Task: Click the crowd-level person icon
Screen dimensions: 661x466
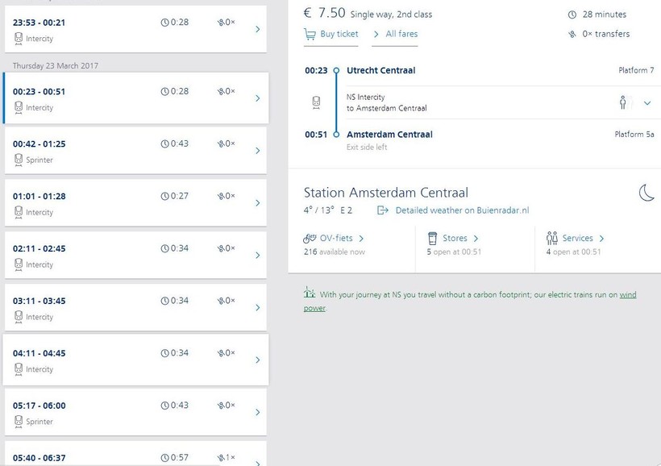Action: 623,102
